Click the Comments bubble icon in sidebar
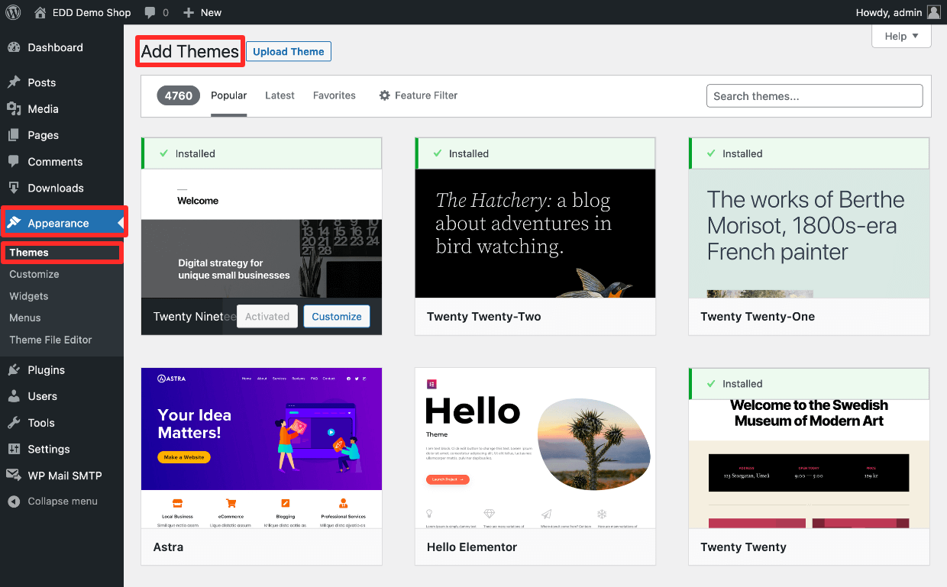This screenshot has height=587, width=947. coord(14,162)
